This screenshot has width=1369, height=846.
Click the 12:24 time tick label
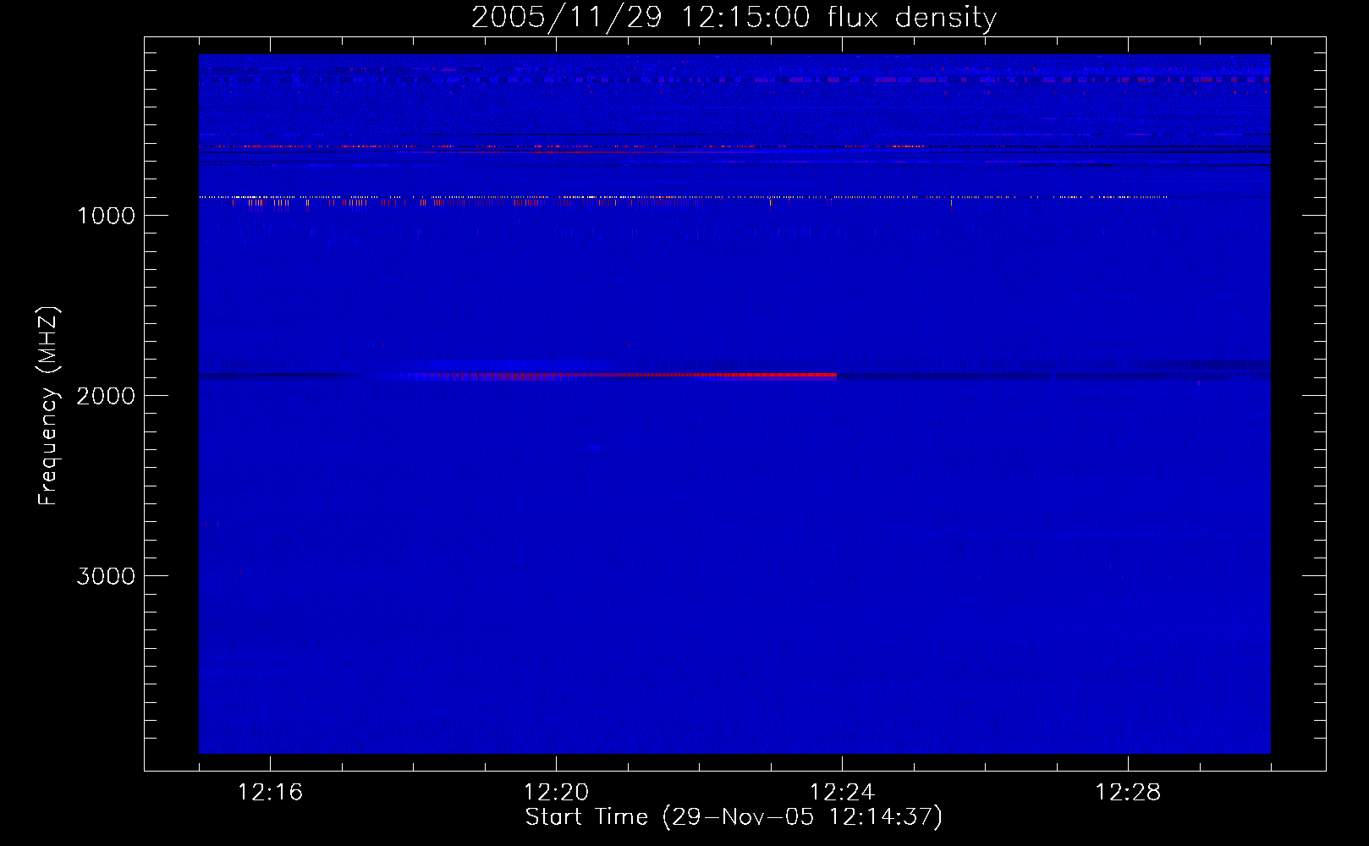842,793
